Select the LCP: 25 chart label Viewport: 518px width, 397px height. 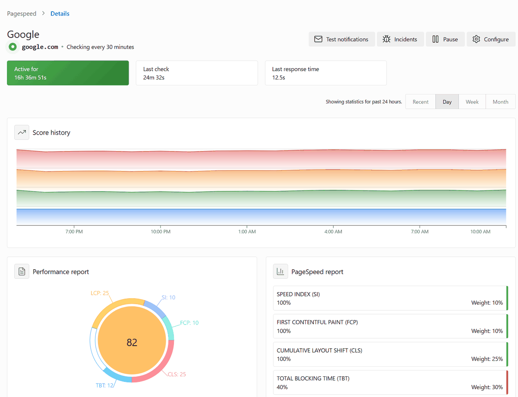click(100, 293)
